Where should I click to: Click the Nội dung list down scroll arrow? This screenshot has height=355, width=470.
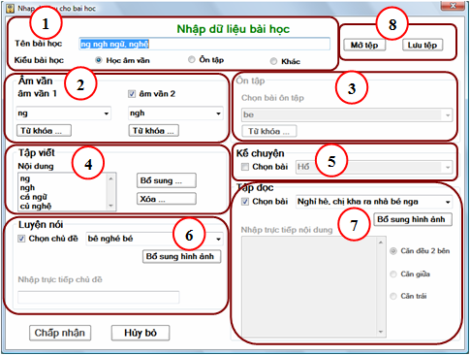coord(110,206)
